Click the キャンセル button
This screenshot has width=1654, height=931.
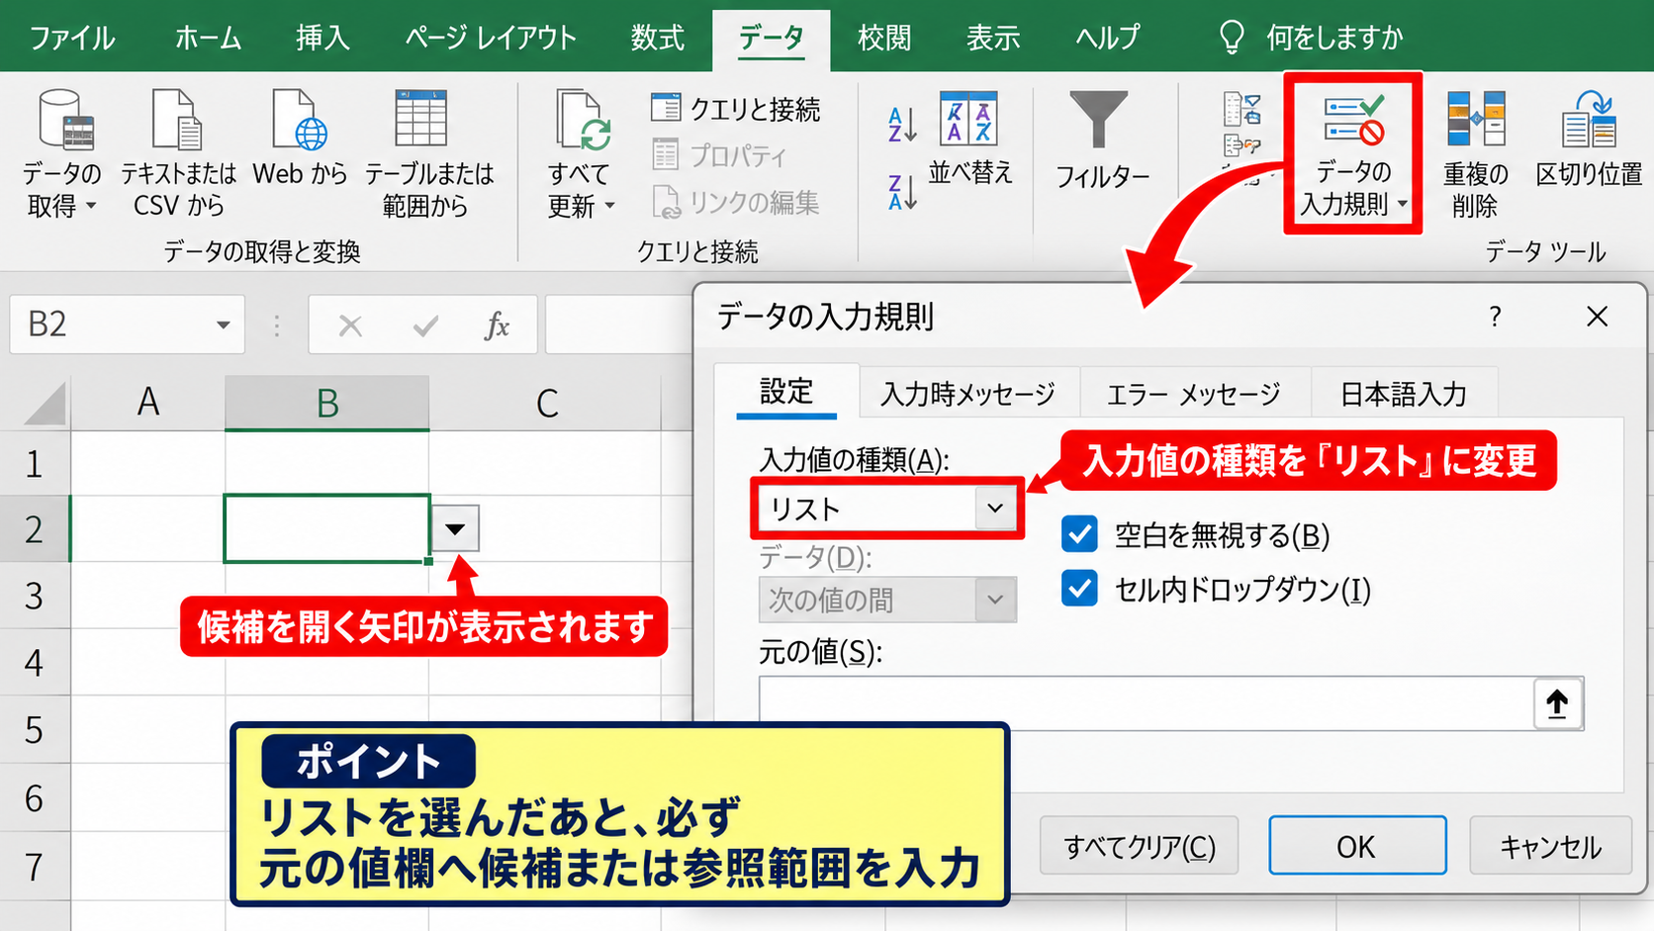point(1550,846)
